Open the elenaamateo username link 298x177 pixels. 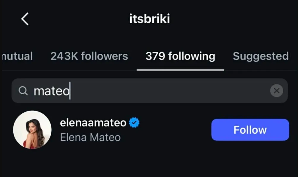93,122
